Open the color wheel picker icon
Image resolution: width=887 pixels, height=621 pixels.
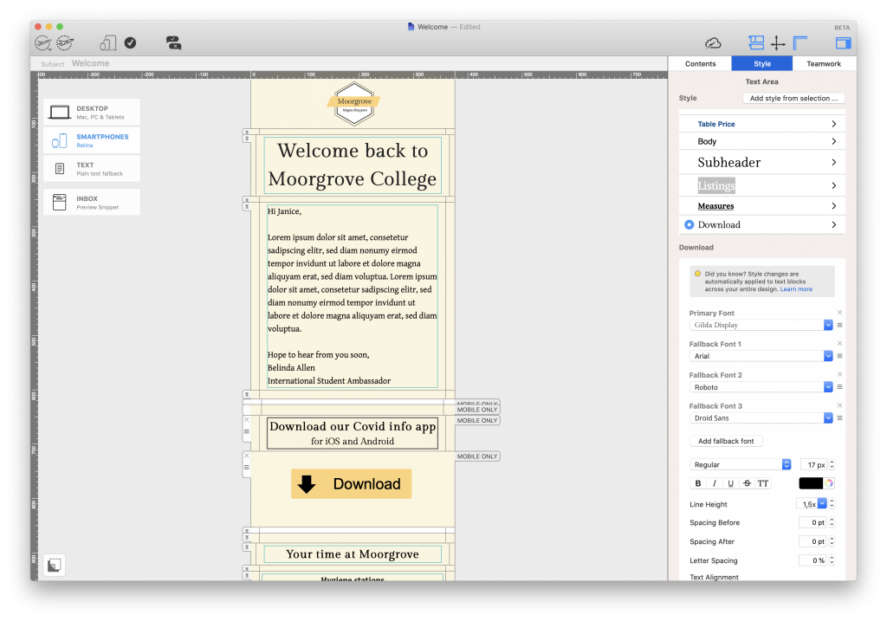coord(829,483)
